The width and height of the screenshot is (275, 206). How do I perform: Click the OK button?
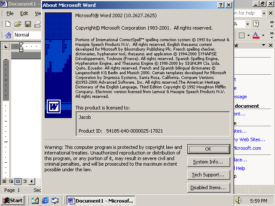coord(208,149)
